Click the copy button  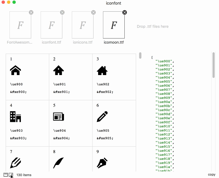coord(212,174)
